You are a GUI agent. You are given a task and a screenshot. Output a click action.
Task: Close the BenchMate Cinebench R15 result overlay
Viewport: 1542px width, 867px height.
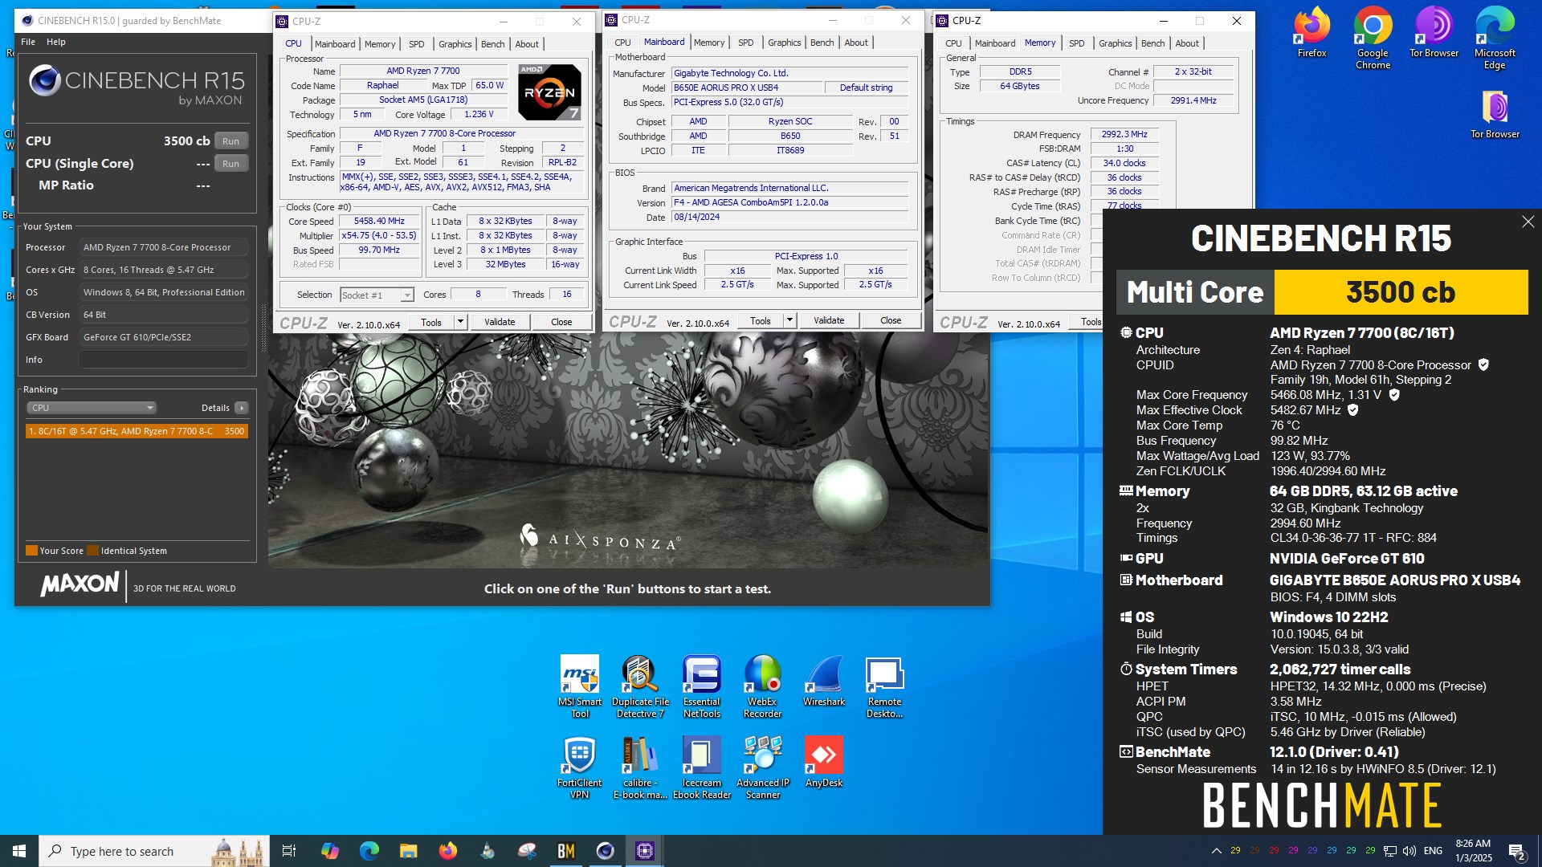point(1528,222)
